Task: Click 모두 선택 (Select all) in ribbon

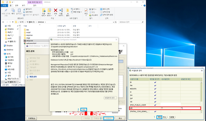Action: pyautogui.click(x=105, y=9)
